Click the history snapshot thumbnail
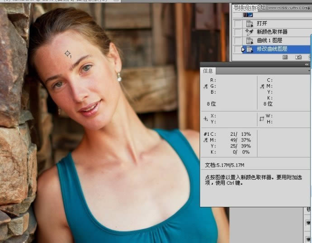 248,14
